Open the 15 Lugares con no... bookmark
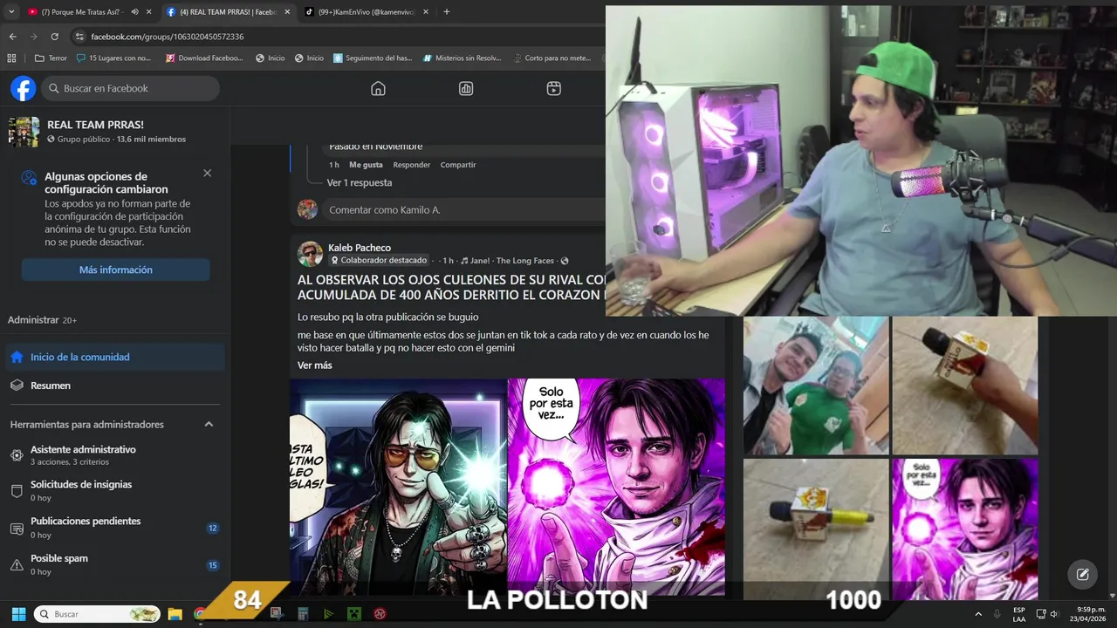This screenshot has height=628, width=1117. [114, 58]
